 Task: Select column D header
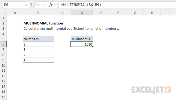click(x=82, y=13)
